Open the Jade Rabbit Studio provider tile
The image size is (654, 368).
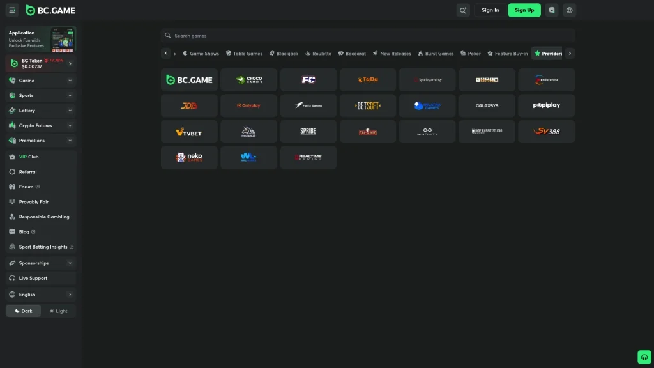tap(487, 132)
